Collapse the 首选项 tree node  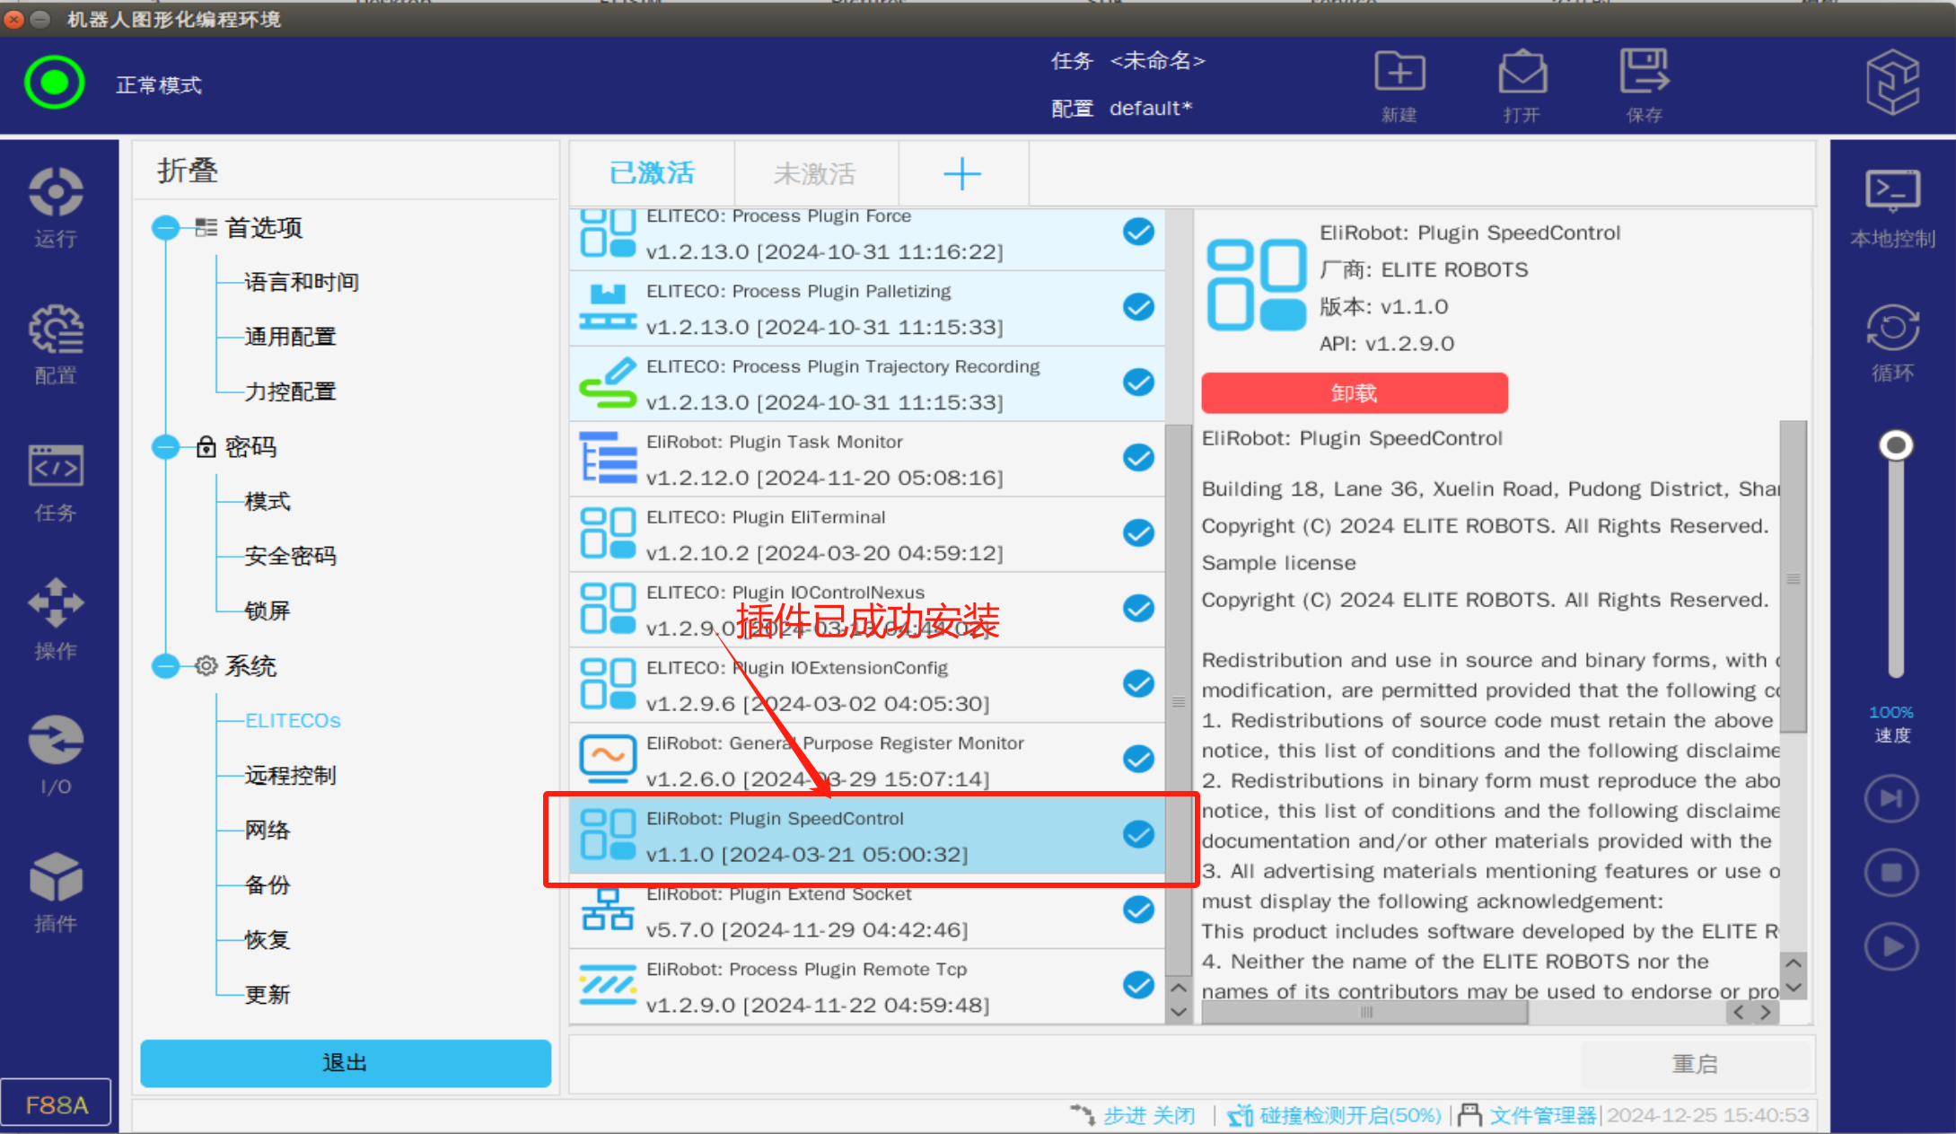166,228
